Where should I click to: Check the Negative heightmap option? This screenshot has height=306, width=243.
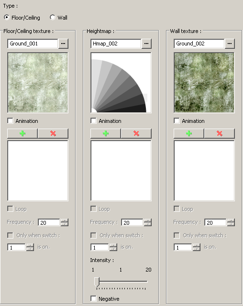pos(93,298)
